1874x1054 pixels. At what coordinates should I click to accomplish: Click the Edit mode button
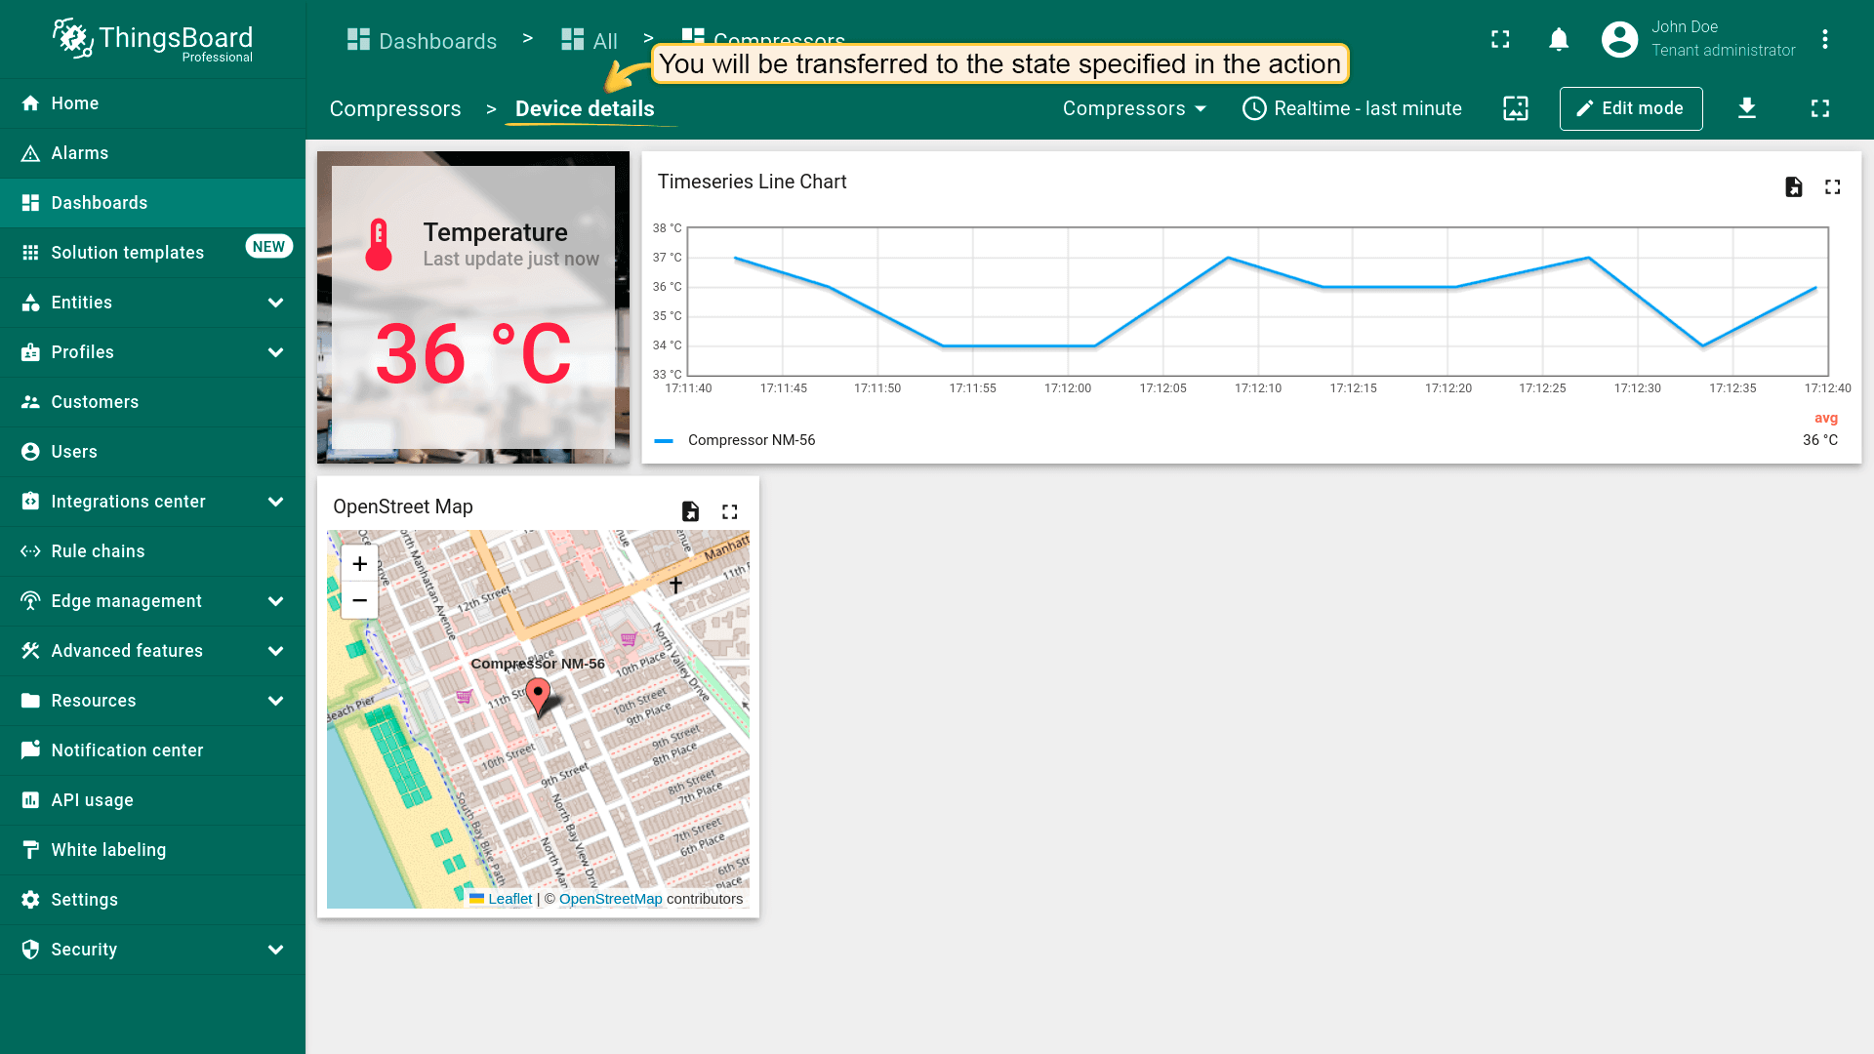coord(1630,108)
